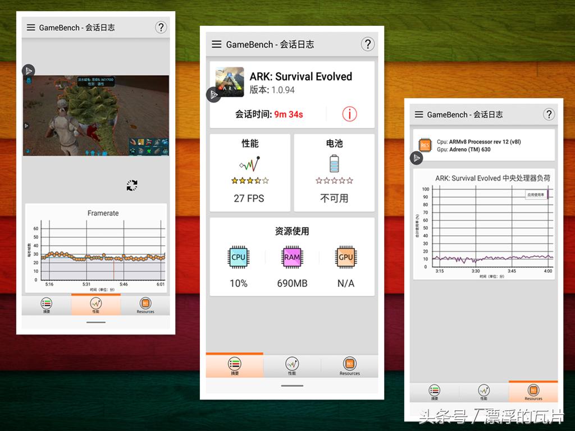Tap the arrow marker beside the CPU info card
575x431 pixels.
point(416,158)
